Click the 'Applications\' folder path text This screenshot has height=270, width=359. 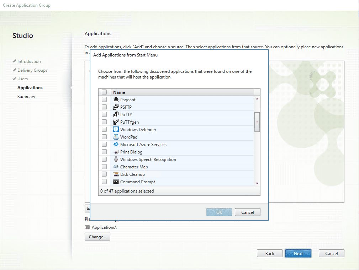pos(104,227)
